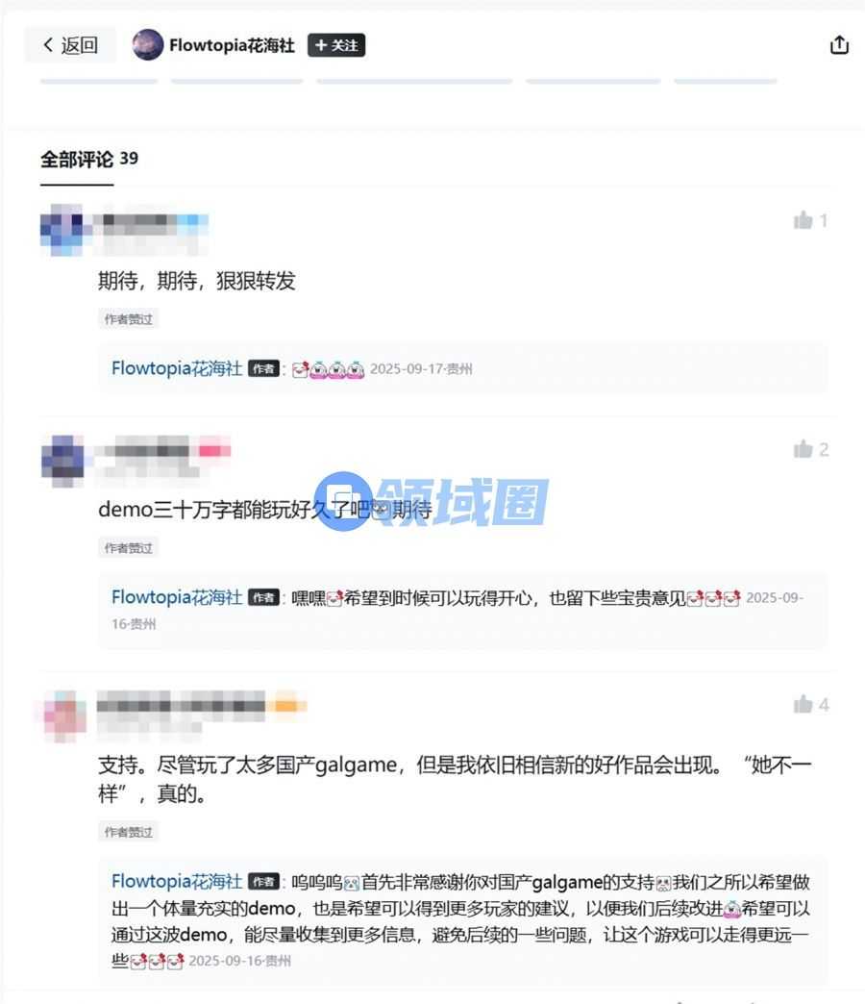Like the demo三十万字 comment
Image resolution: width=865 pixels, height=1004 pixels.
pos(810,449)
